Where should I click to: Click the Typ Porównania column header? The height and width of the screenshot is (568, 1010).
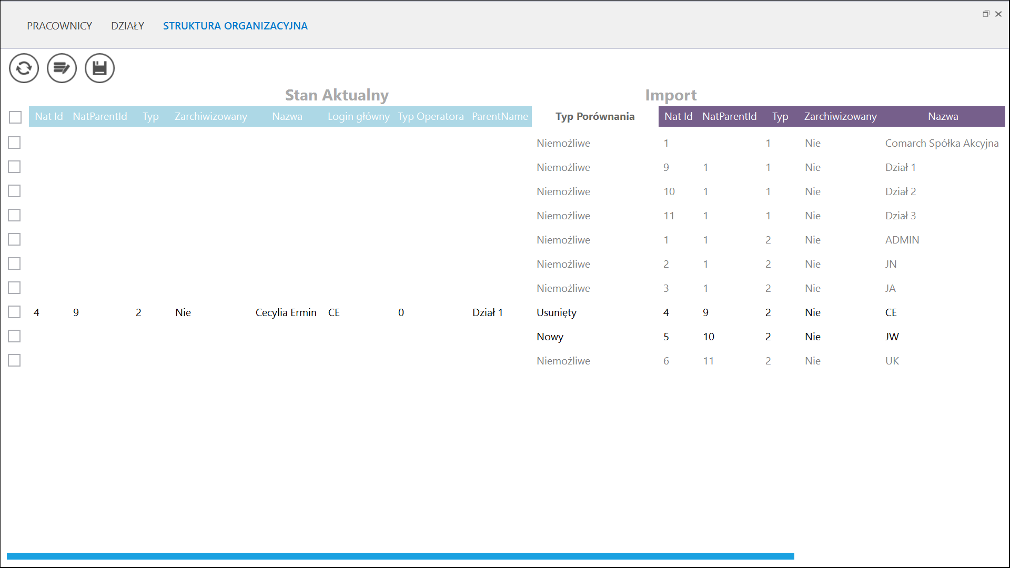tap(595, 116)
